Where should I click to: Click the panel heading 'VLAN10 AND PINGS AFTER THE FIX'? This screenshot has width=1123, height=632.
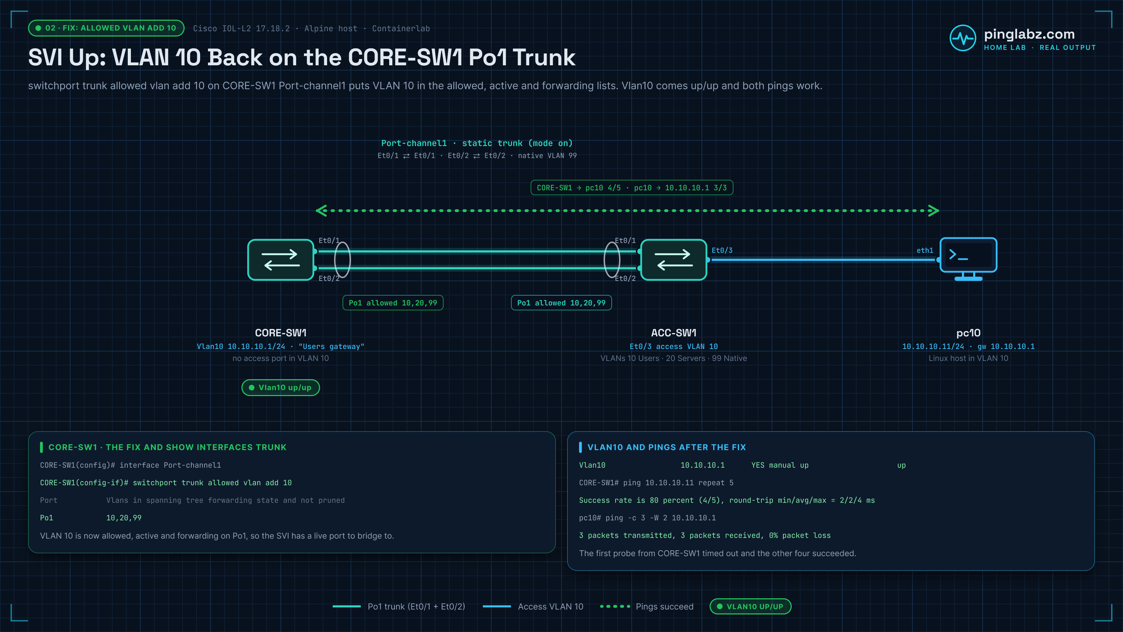666,447
